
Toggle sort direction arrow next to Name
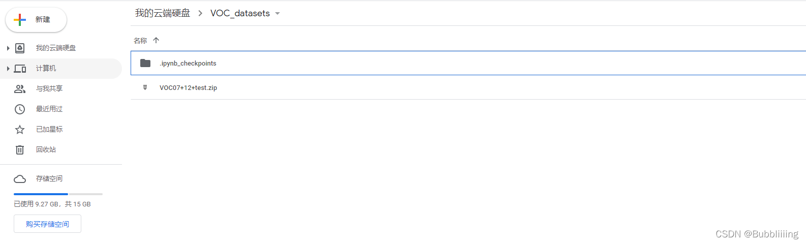point(156,40)
